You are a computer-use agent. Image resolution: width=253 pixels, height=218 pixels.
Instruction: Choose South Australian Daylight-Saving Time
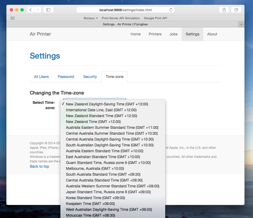click(x=113, y=145)
